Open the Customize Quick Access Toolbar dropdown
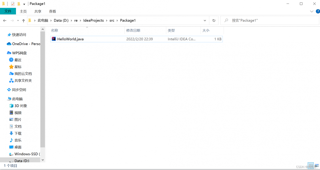This screenshot has height=170, width=320. pyautogui.click(x=24, y=4)
